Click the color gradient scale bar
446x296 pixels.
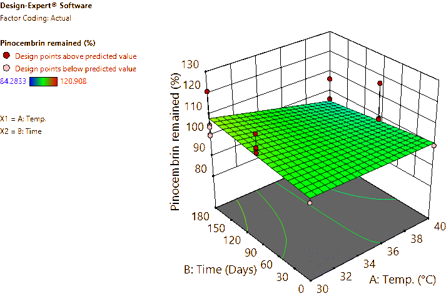pyautogui.click(x=43, y=81)
